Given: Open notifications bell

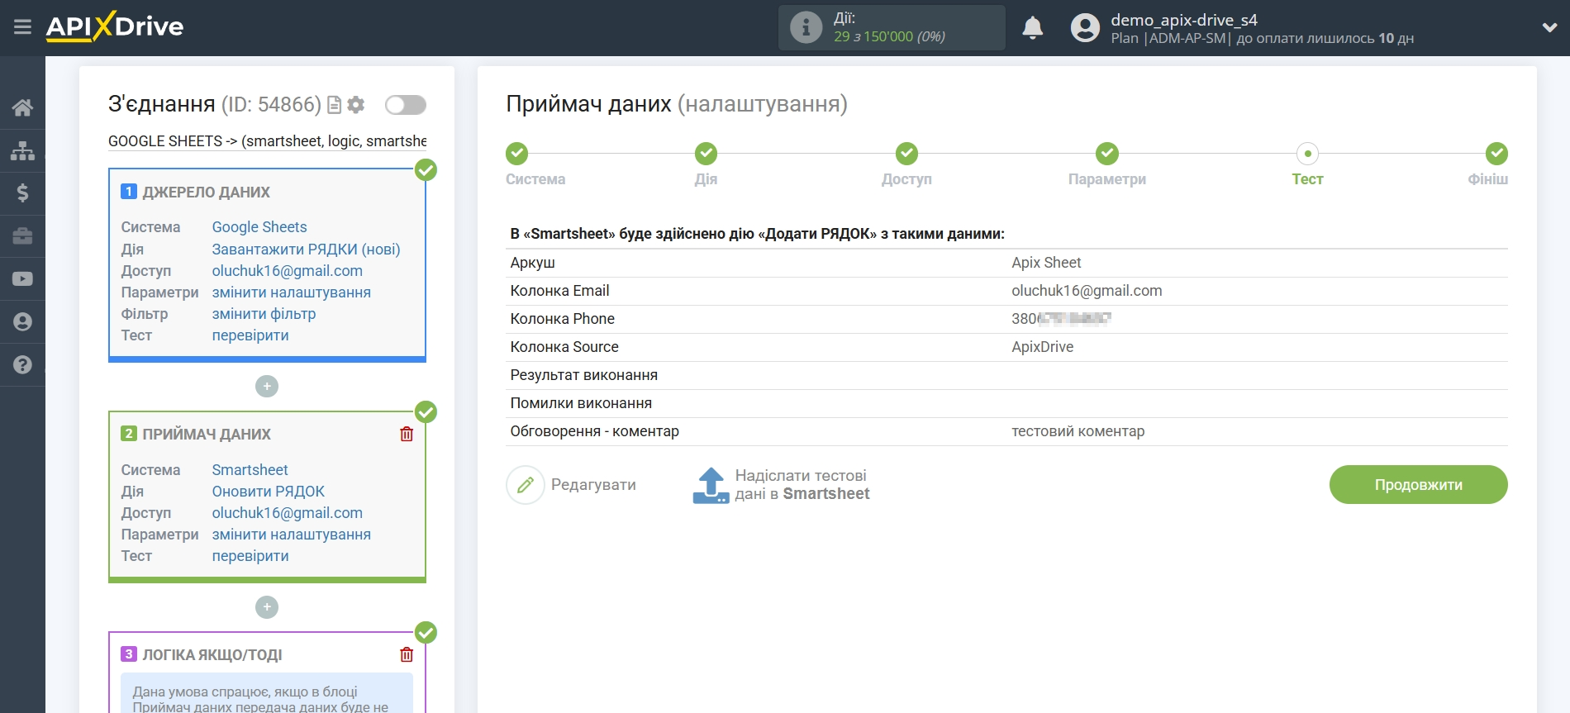Looking at the screenshot, I should (1032, 28).
